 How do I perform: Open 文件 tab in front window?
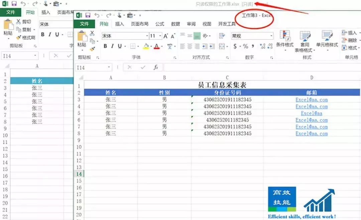[84, 24]
